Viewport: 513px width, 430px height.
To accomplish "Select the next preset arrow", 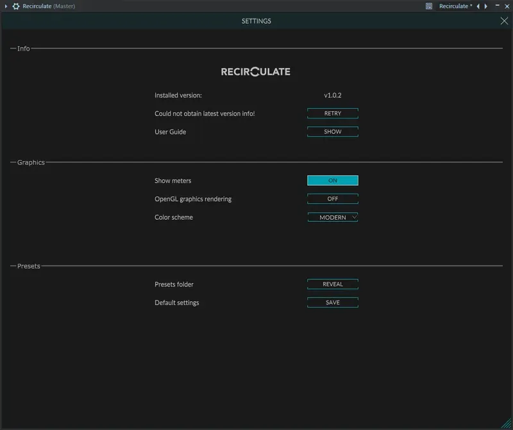I will pyautogui.click(x=486, y=6).
